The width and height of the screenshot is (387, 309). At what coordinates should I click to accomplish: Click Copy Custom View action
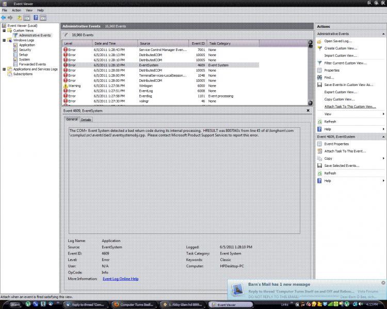pyautogui.click(x=340, y=99)
